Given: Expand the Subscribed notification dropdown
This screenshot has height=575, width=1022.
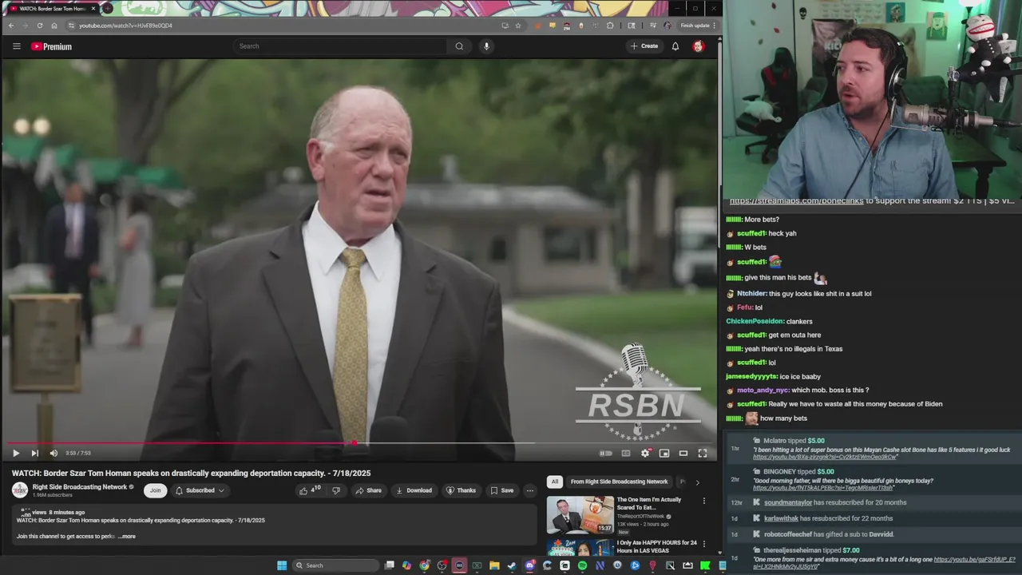Looking at the screenshot, I should (x=200, y=490).
